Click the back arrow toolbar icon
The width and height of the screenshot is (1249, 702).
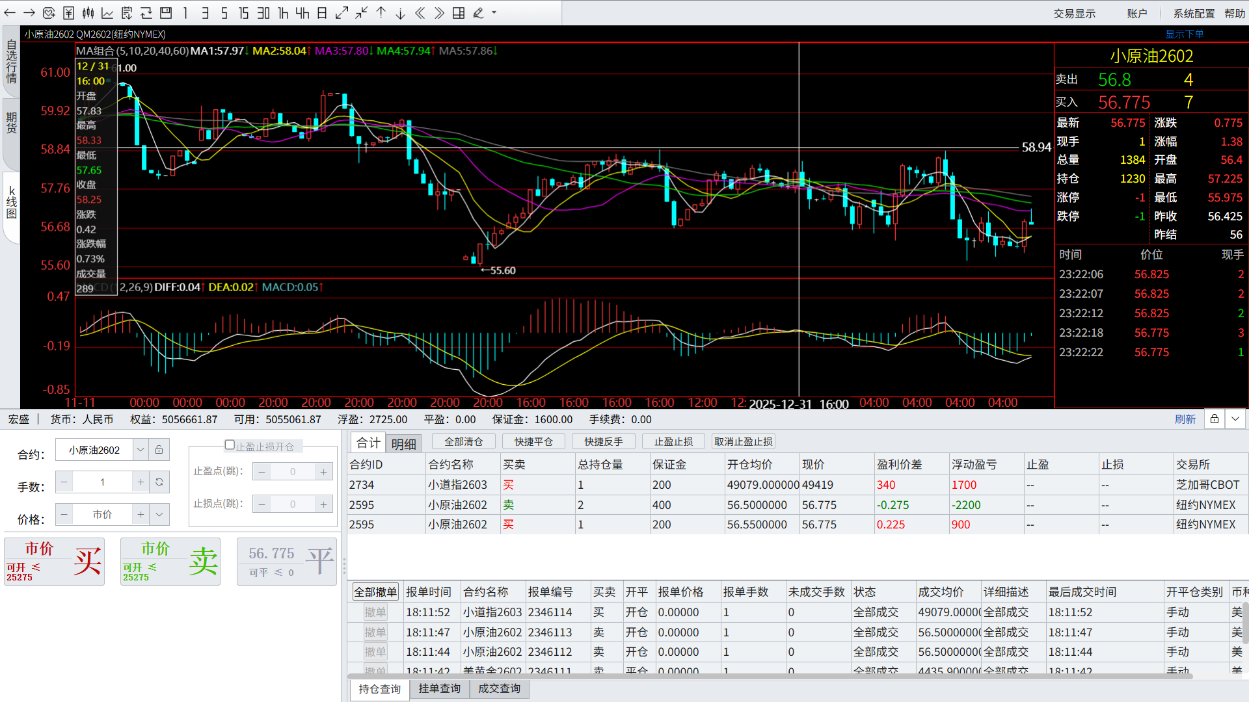coord(10,13)
